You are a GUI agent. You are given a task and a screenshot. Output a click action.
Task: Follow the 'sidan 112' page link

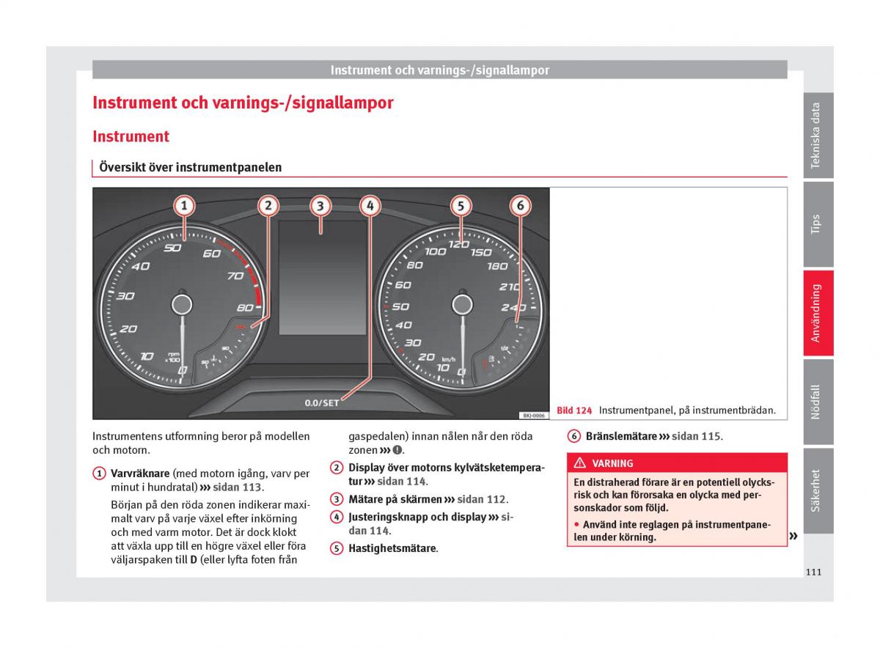(481, 499)
